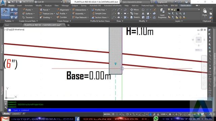
Task: Switch to the Geolocation ribbon tab
Action: coord(186,6)
